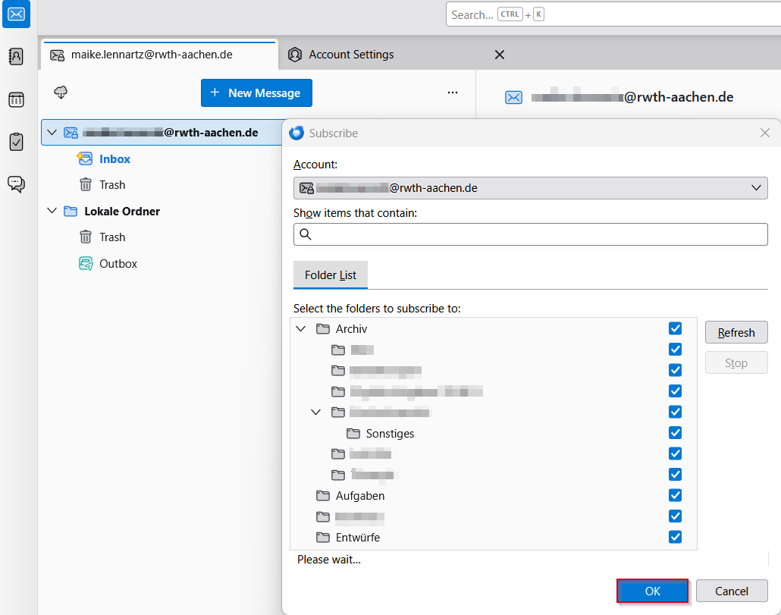Viewport: 781px width, 615px height.
Task: Click the Cancel button
Action: click(732, 591)
